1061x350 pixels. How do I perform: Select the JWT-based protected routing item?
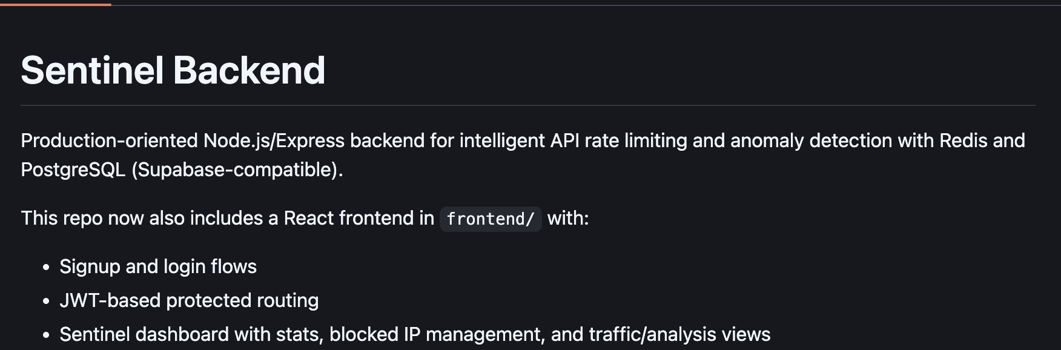[x=189, y=300]
